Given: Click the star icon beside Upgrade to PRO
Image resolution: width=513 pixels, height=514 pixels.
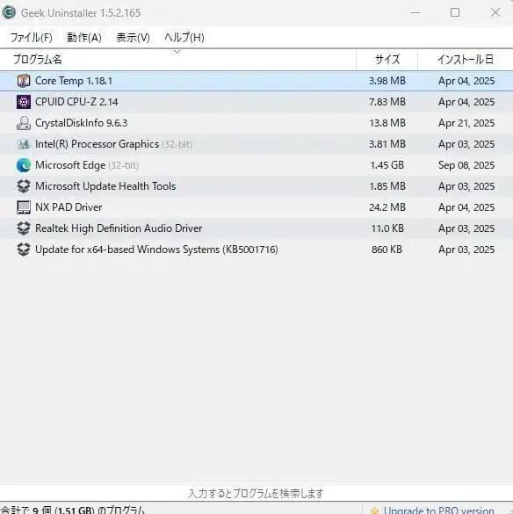Looking at the screenshot, I should click(x=375, y=510).
